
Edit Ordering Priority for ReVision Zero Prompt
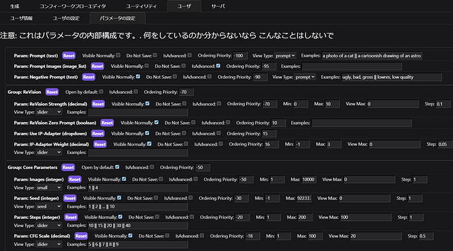click(x=278, y=123)
